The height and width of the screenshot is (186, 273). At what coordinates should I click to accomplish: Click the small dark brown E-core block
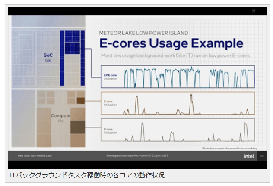[80, 100]
